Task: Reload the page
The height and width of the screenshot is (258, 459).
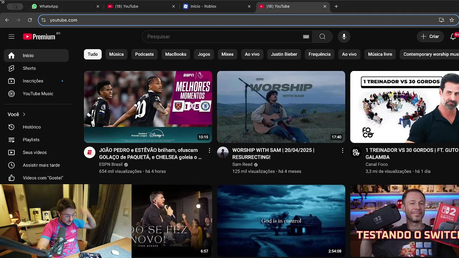Action: (30, 20)
